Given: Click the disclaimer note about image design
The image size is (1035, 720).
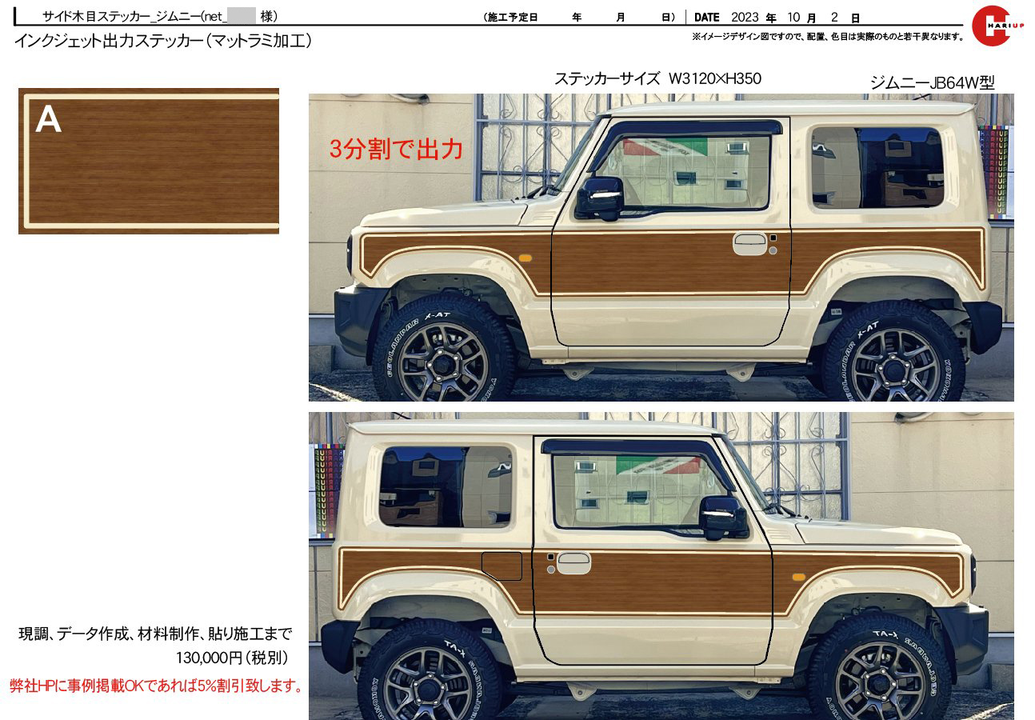Looking at the screenshot, I should (828, 37).
